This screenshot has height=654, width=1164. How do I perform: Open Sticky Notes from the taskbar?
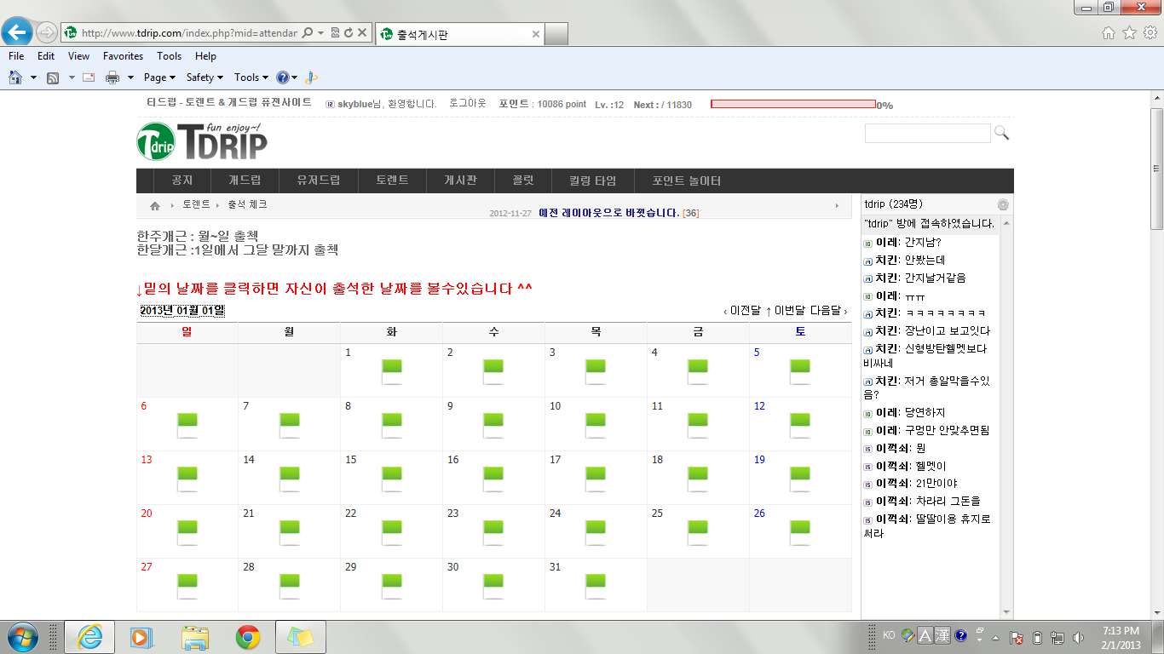pyautogui.click(x=300, y=636)
